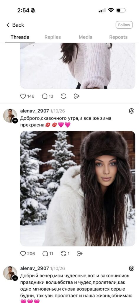Open alenav_2907 username on the morning post
Image resolution: width=139 pixels, height=303 pixels.
point(35,111)
